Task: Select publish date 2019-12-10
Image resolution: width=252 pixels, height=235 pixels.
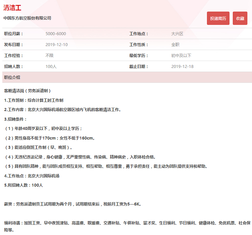Action: coord(57,44)
